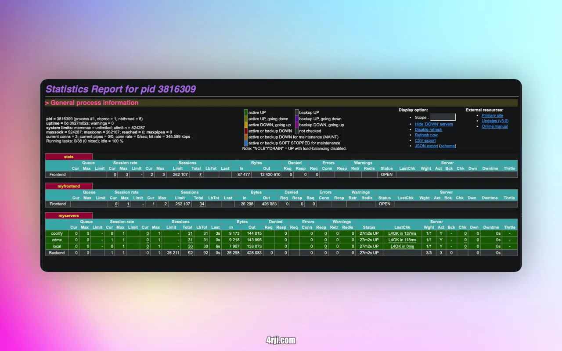
Task: Toggle "Hide 'DOWN' servers" option
Action: tap(434, 124)
